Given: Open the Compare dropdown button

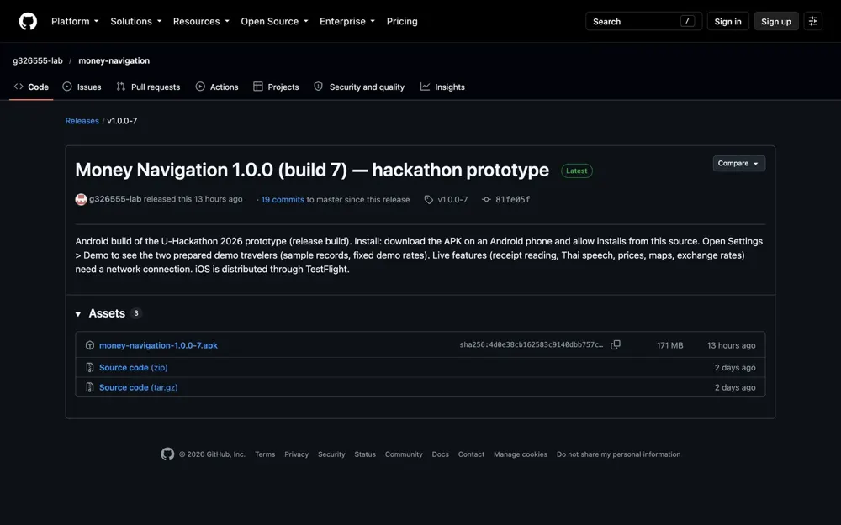Looking at the screenshot, I should [x=738, y=164].
